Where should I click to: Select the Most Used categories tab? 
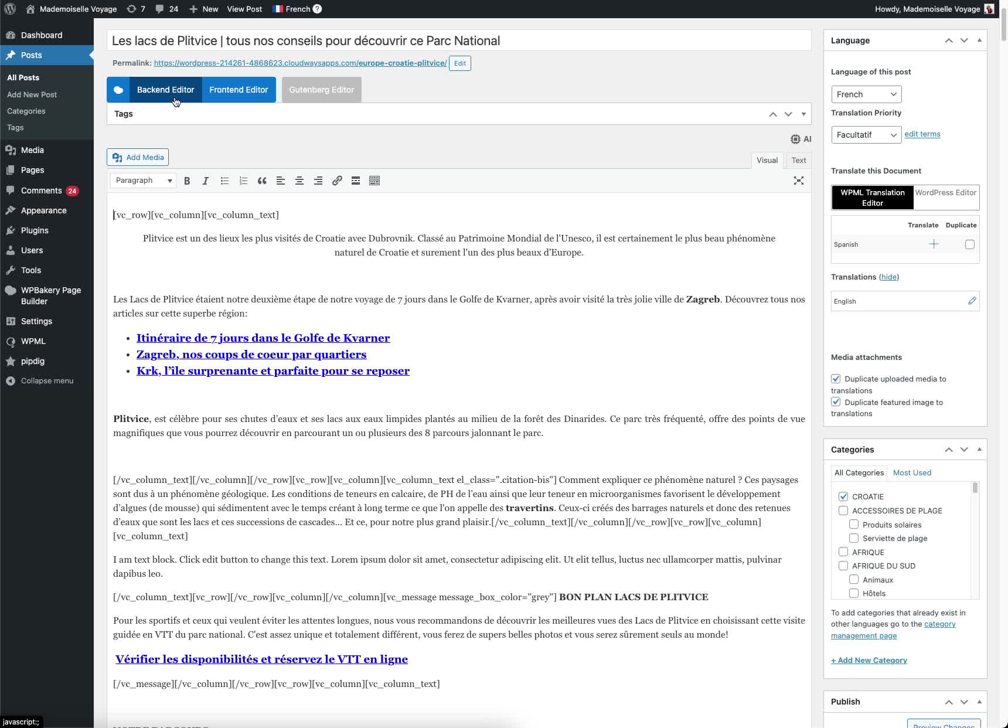912,472
